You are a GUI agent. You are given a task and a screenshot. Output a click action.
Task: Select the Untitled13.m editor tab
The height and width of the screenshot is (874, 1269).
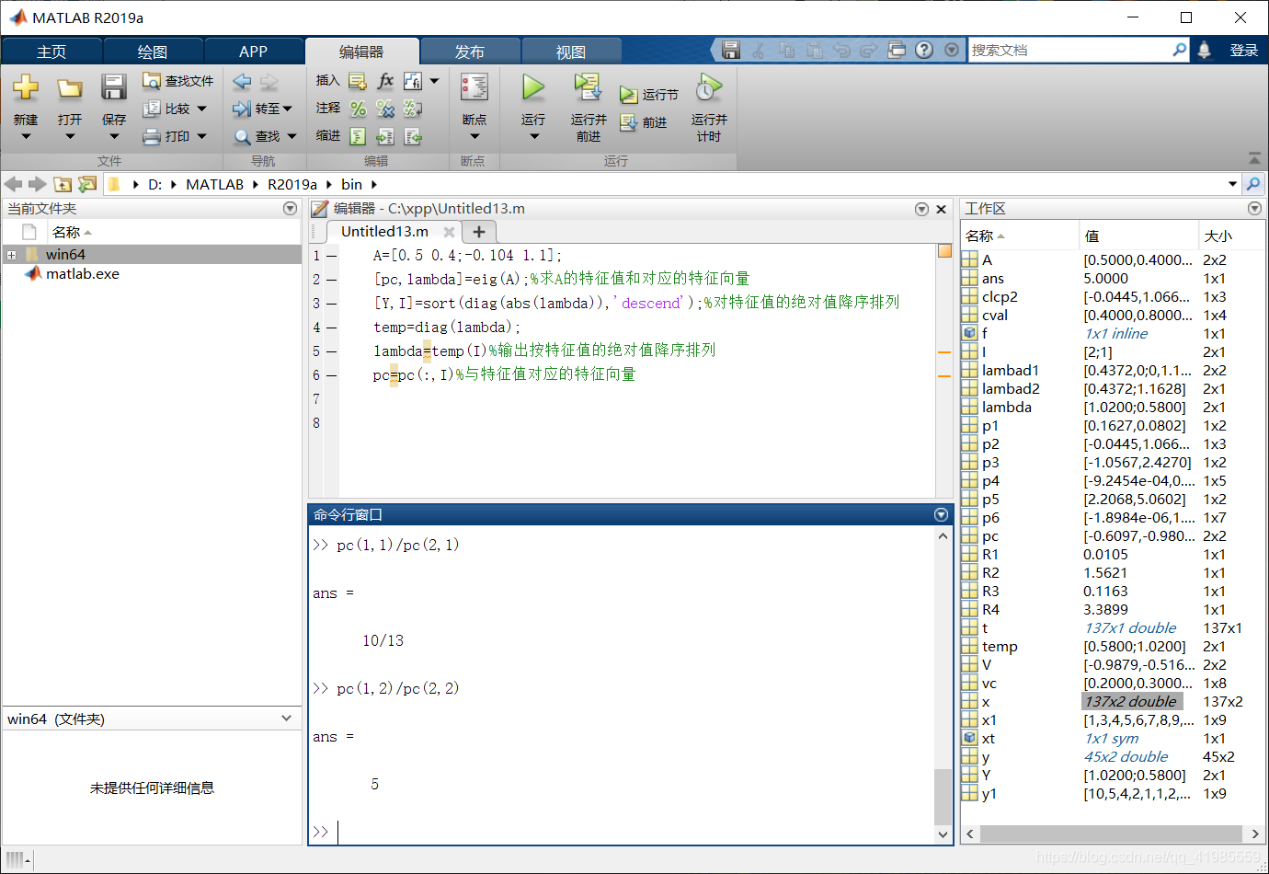coord(384,232)
